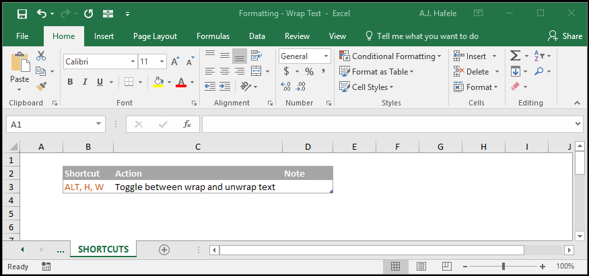Click the Save icon in quick access toolbar
The image size is (589, 276).
tap(22, 14)
